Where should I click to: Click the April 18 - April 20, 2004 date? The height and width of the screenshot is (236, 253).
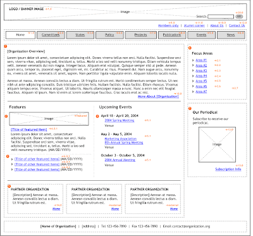pos(120,115)
